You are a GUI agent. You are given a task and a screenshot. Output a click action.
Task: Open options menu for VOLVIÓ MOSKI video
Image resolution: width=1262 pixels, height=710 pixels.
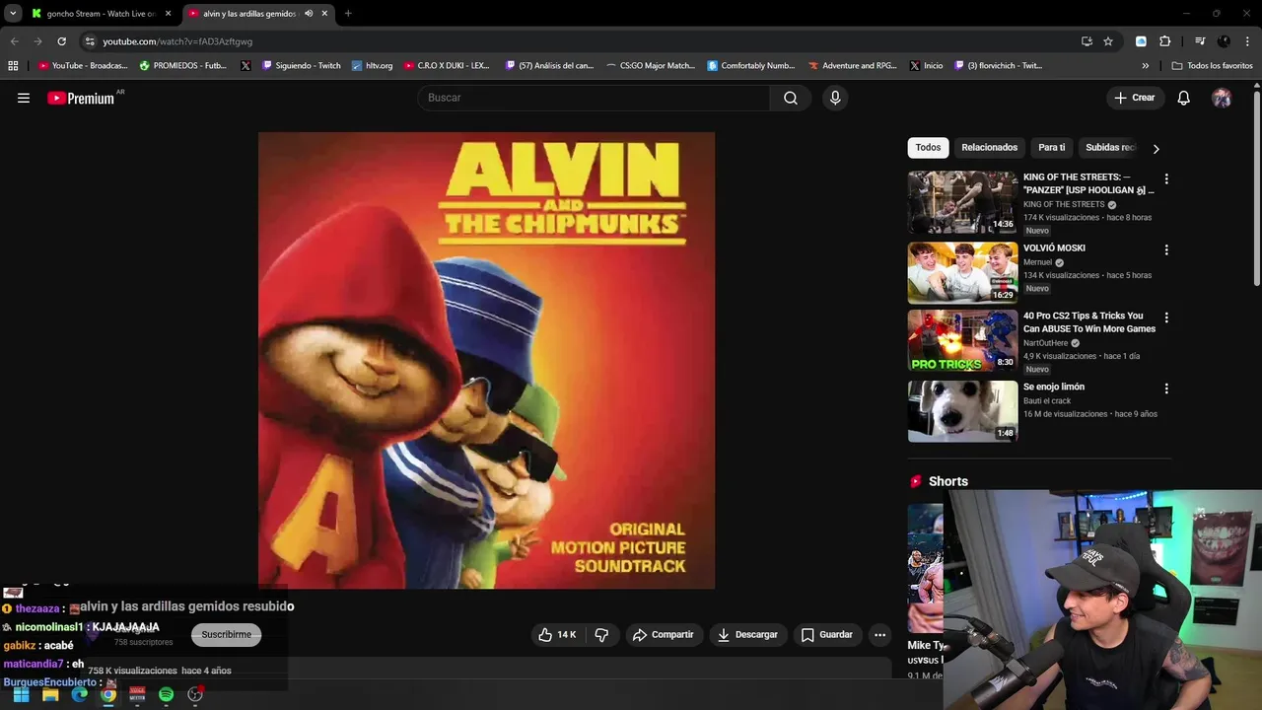1166,250
